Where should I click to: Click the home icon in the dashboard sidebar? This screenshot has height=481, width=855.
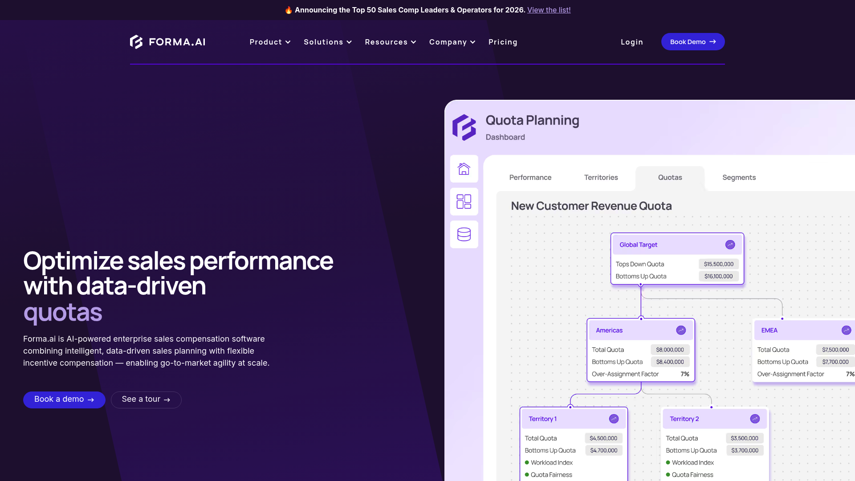[464, 169]
